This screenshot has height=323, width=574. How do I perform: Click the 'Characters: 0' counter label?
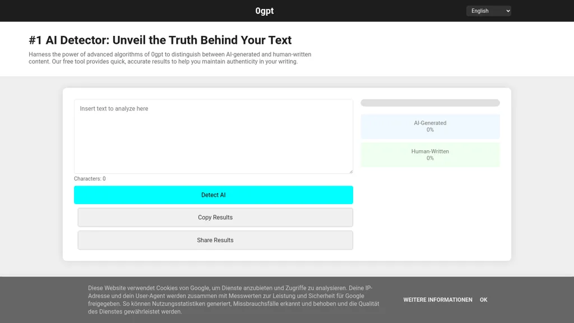click(x=90, y=179)
